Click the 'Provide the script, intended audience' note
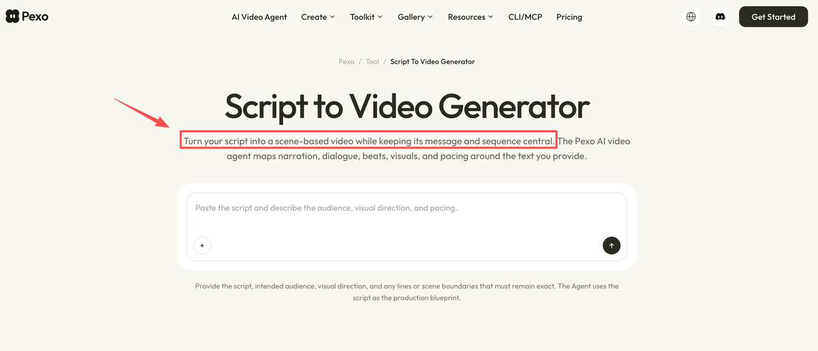The width and height of the screenshot is (818, 351). (x=407, y=292)
